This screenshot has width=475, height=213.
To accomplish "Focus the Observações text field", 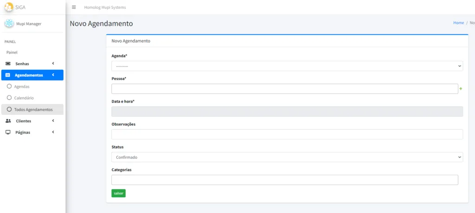I will pos(287,134).
